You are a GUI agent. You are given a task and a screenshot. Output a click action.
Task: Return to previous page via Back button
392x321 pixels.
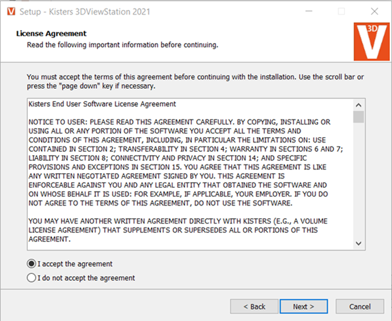254,306
